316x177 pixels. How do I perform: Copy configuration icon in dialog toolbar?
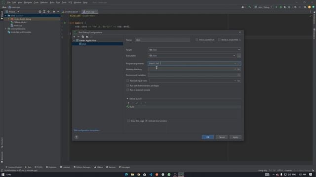pyautogui.click(x=83, y=37)
